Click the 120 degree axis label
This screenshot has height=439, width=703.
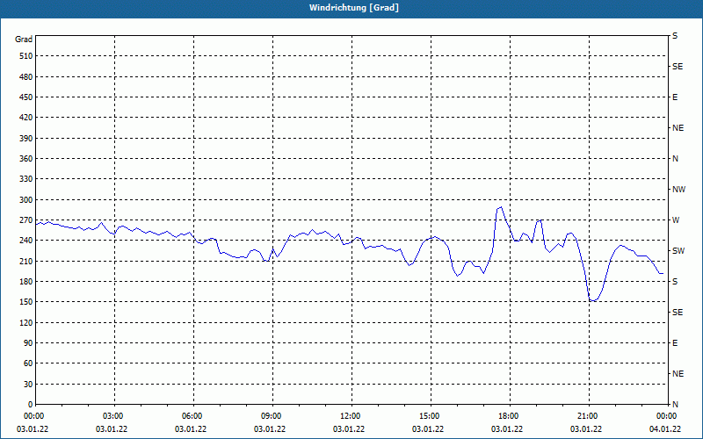click(x=26, y=323)
